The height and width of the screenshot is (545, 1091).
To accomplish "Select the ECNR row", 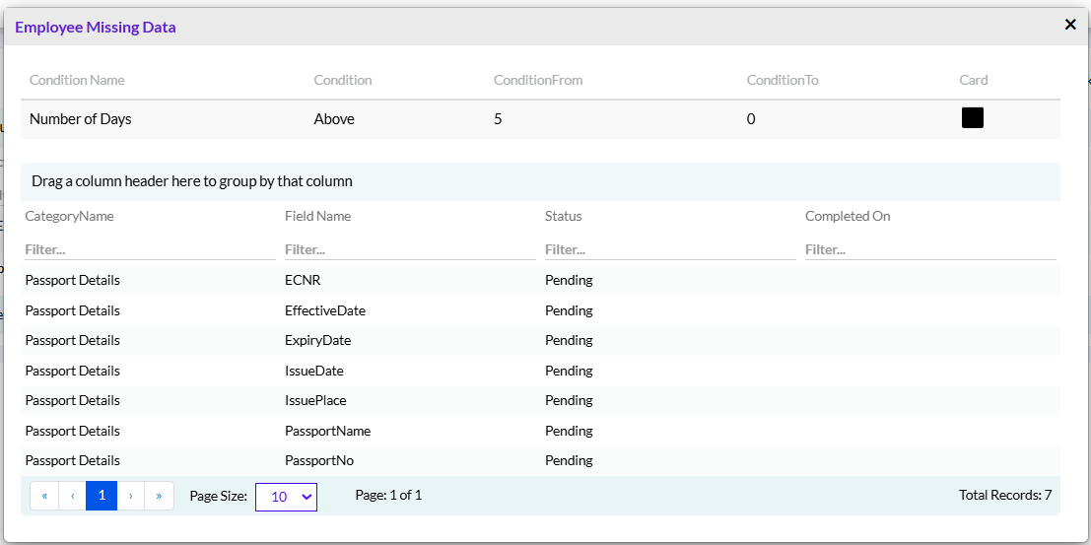I will click(x=541, y=281).
